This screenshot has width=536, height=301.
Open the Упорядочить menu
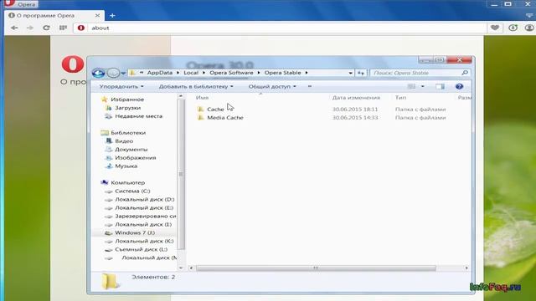point(121,87)
